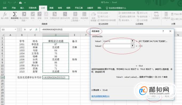Open the File tab
182x105 pixels.
coord(5,8)
